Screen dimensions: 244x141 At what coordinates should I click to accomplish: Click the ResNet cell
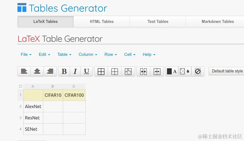[x=33, y=118]
